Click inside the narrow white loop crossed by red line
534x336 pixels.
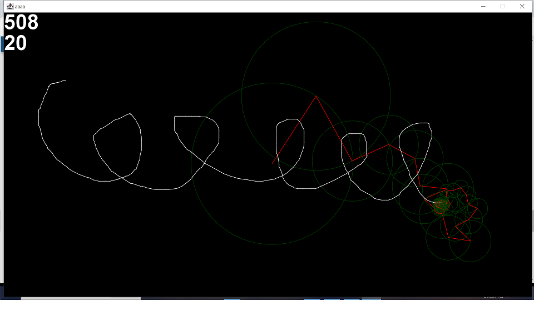[x=290, y=143]
